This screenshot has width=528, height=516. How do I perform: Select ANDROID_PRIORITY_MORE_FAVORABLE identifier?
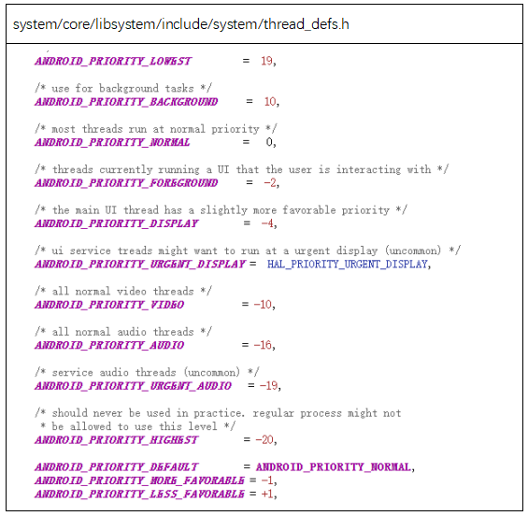(139, 480)
